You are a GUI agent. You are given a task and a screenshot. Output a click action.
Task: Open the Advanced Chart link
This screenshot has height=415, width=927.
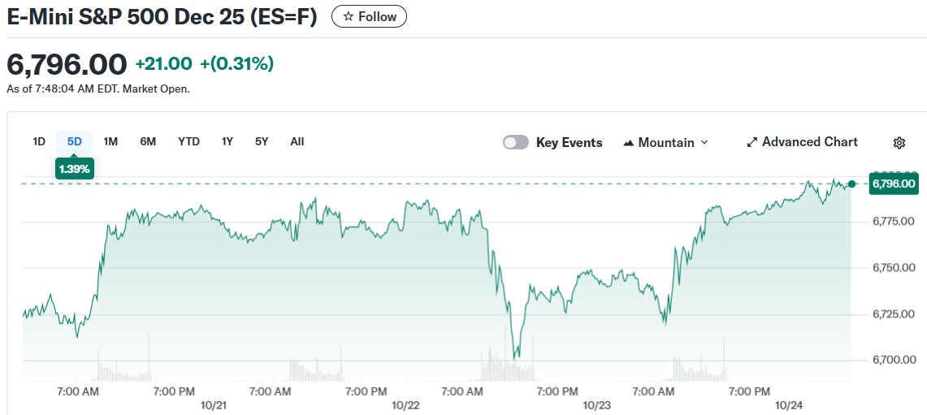point(809,142)
